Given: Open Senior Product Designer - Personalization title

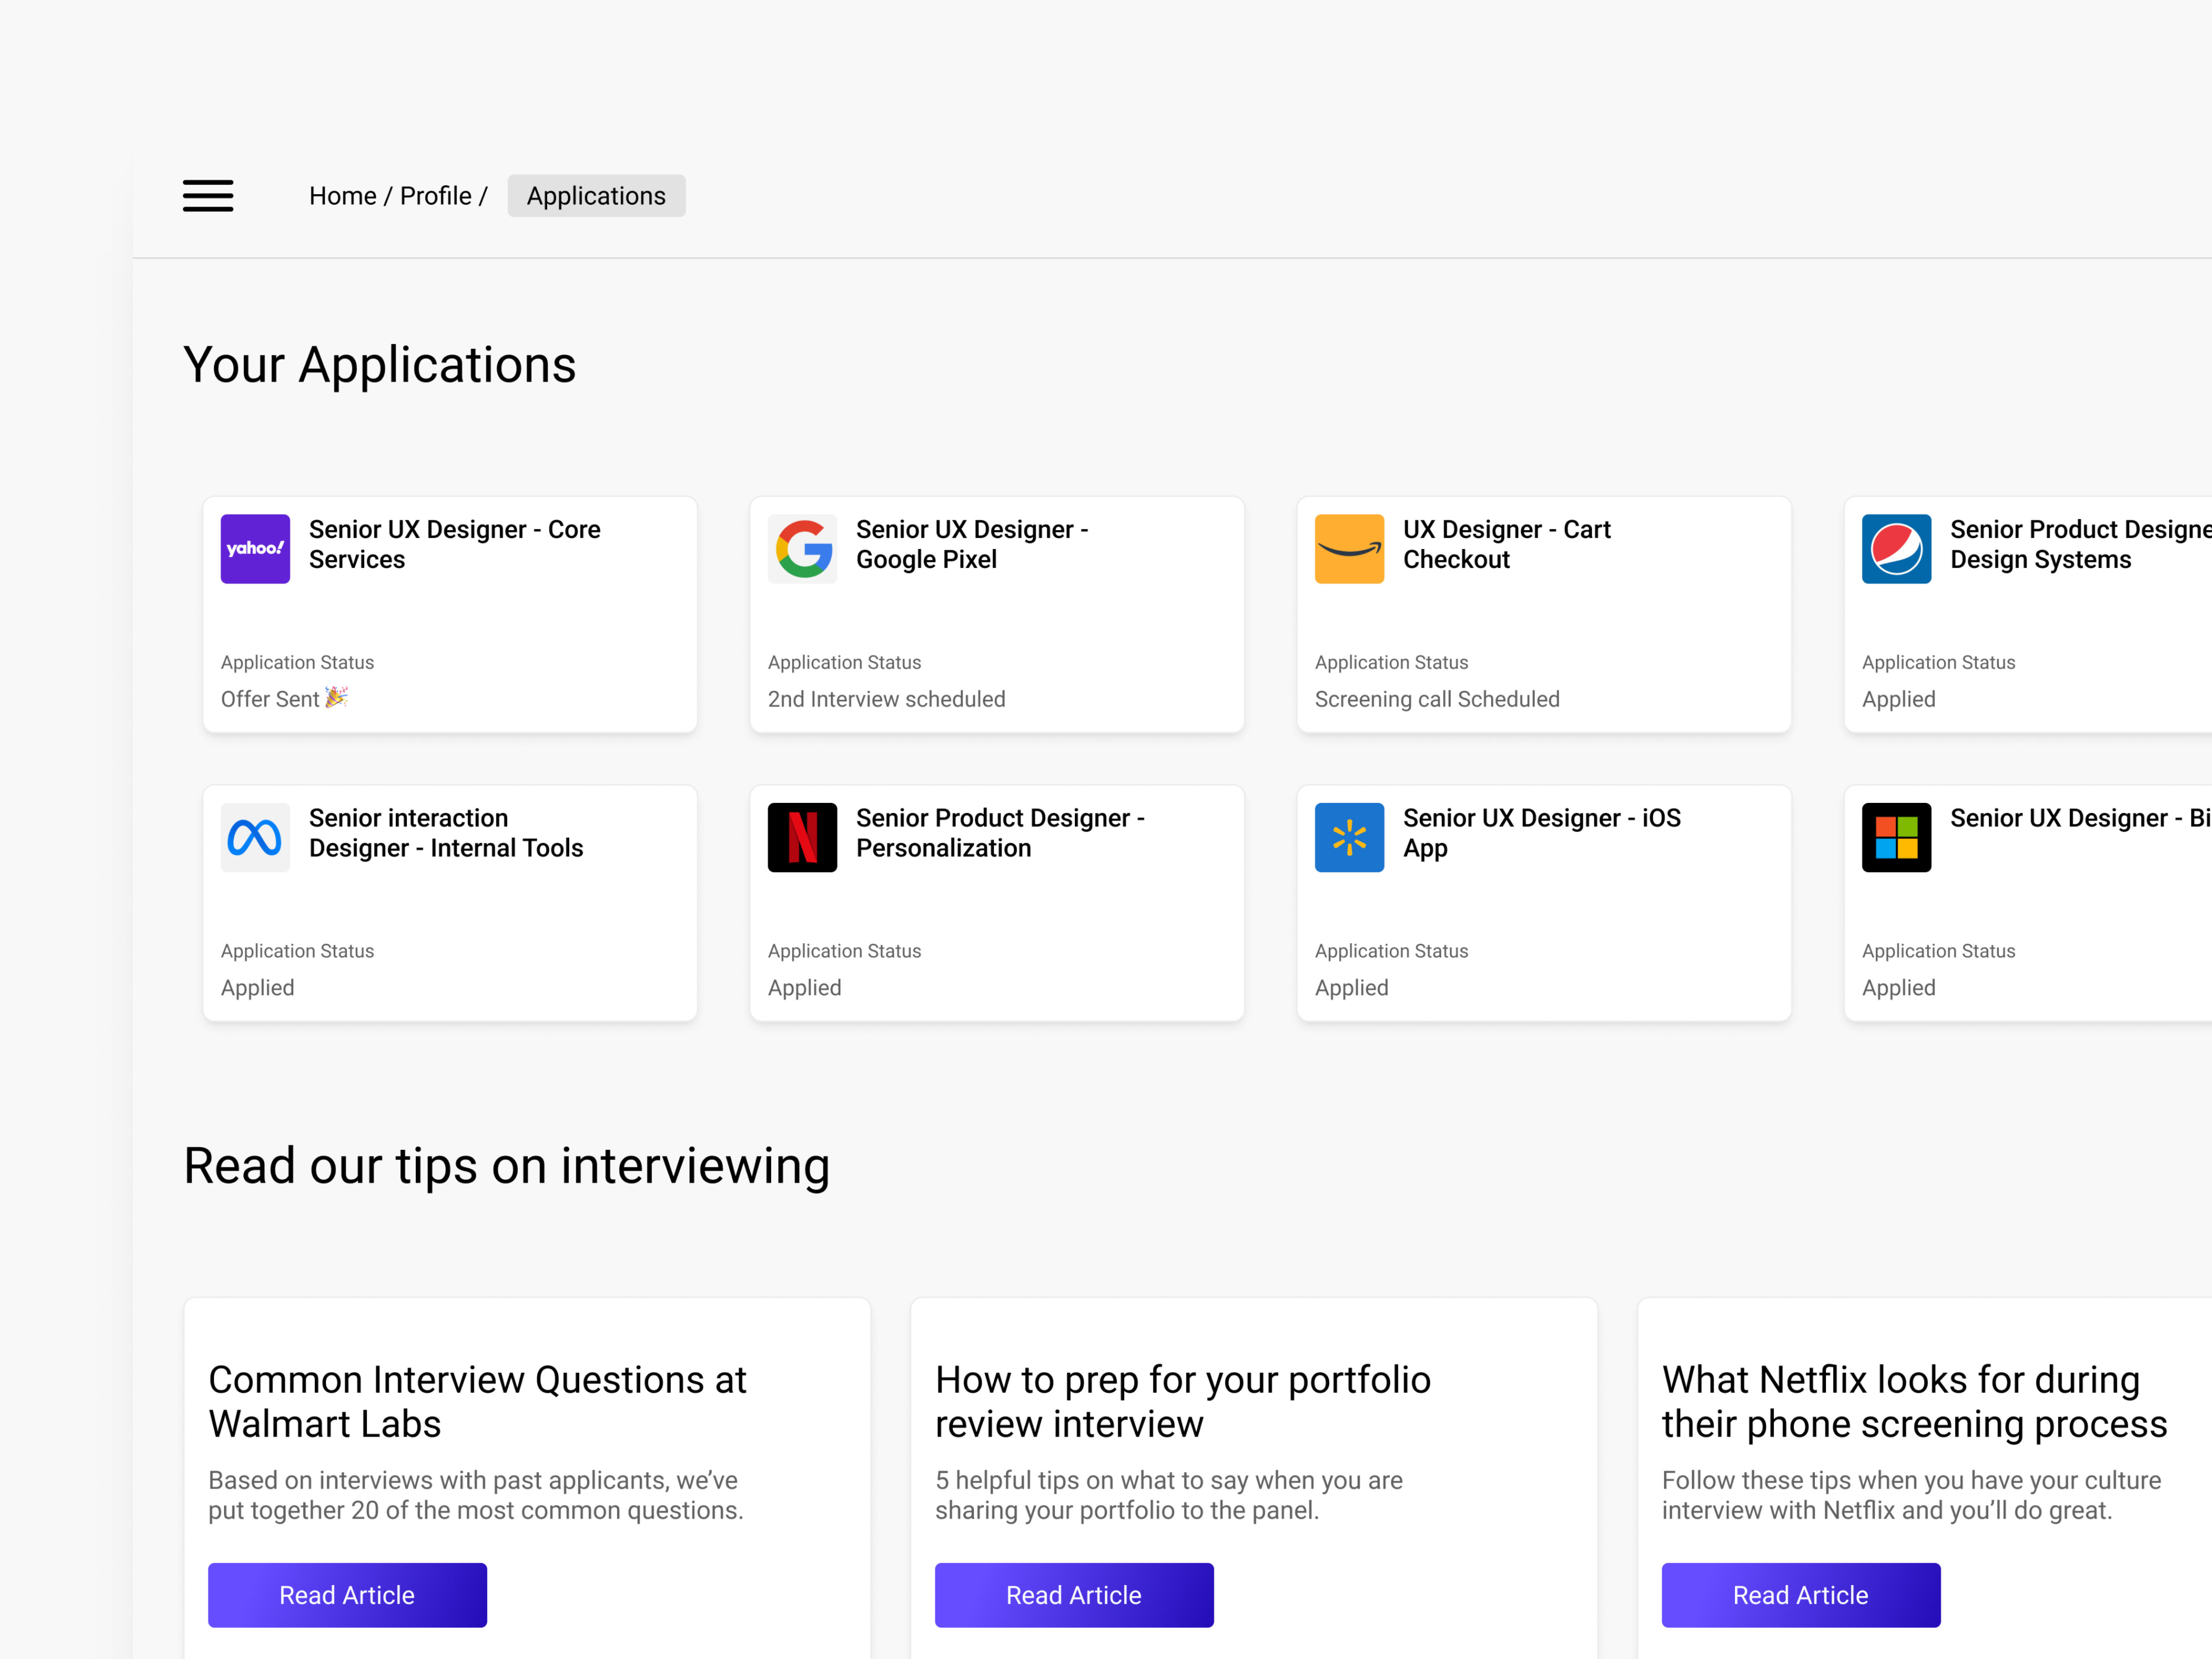Looking at the screenshot, I should [1000, 833].
